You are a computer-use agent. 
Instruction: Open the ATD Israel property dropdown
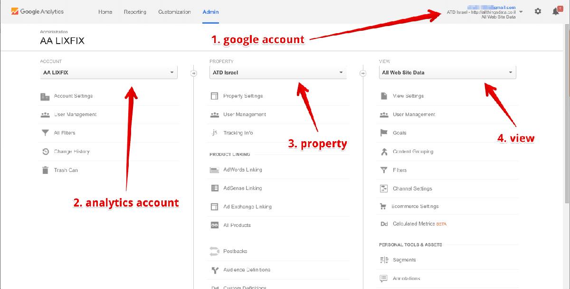tap(278, 72)
